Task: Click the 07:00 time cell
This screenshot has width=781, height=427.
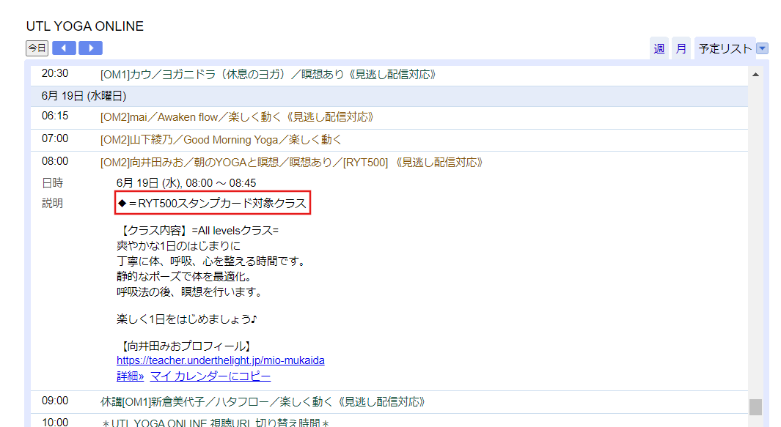Action: coord(55,139)
